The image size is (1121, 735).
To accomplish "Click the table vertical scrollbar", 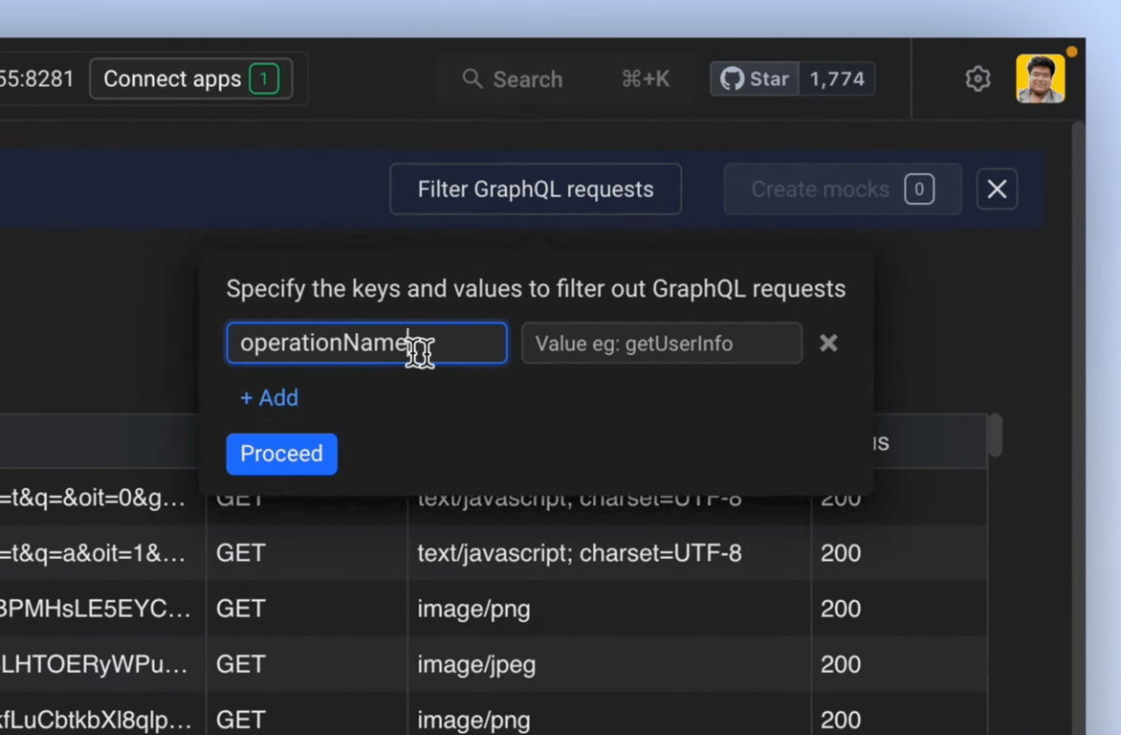I will coord(995,434).
